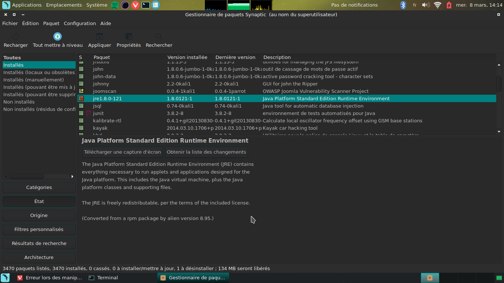Image resolution: width=504 pixels, height=283 pixels.
Task: Switch filter pane to Origine
Action: (39, 215)
